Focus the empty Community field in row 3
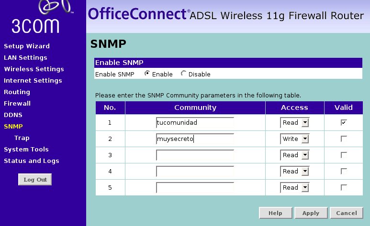This screenshot has height=226, width=370. click(195, 155)
